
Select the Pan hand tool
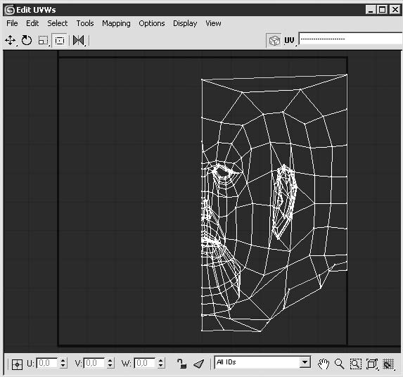click(x=323, y=364)
